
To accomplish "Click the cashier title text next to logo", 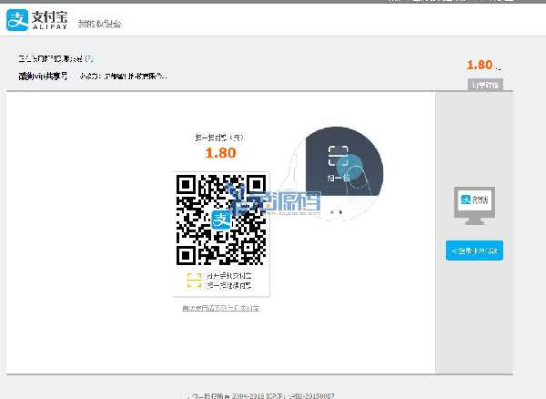I will (x=99, y=24).
